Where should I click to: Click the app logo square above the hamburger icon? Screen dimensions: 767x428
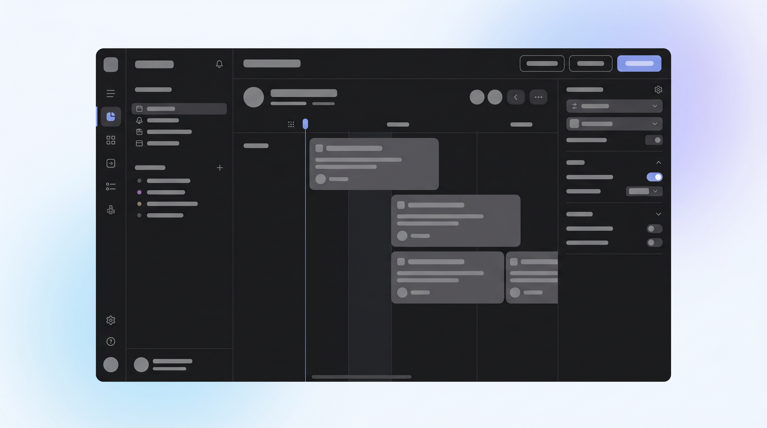pos(111,65)
